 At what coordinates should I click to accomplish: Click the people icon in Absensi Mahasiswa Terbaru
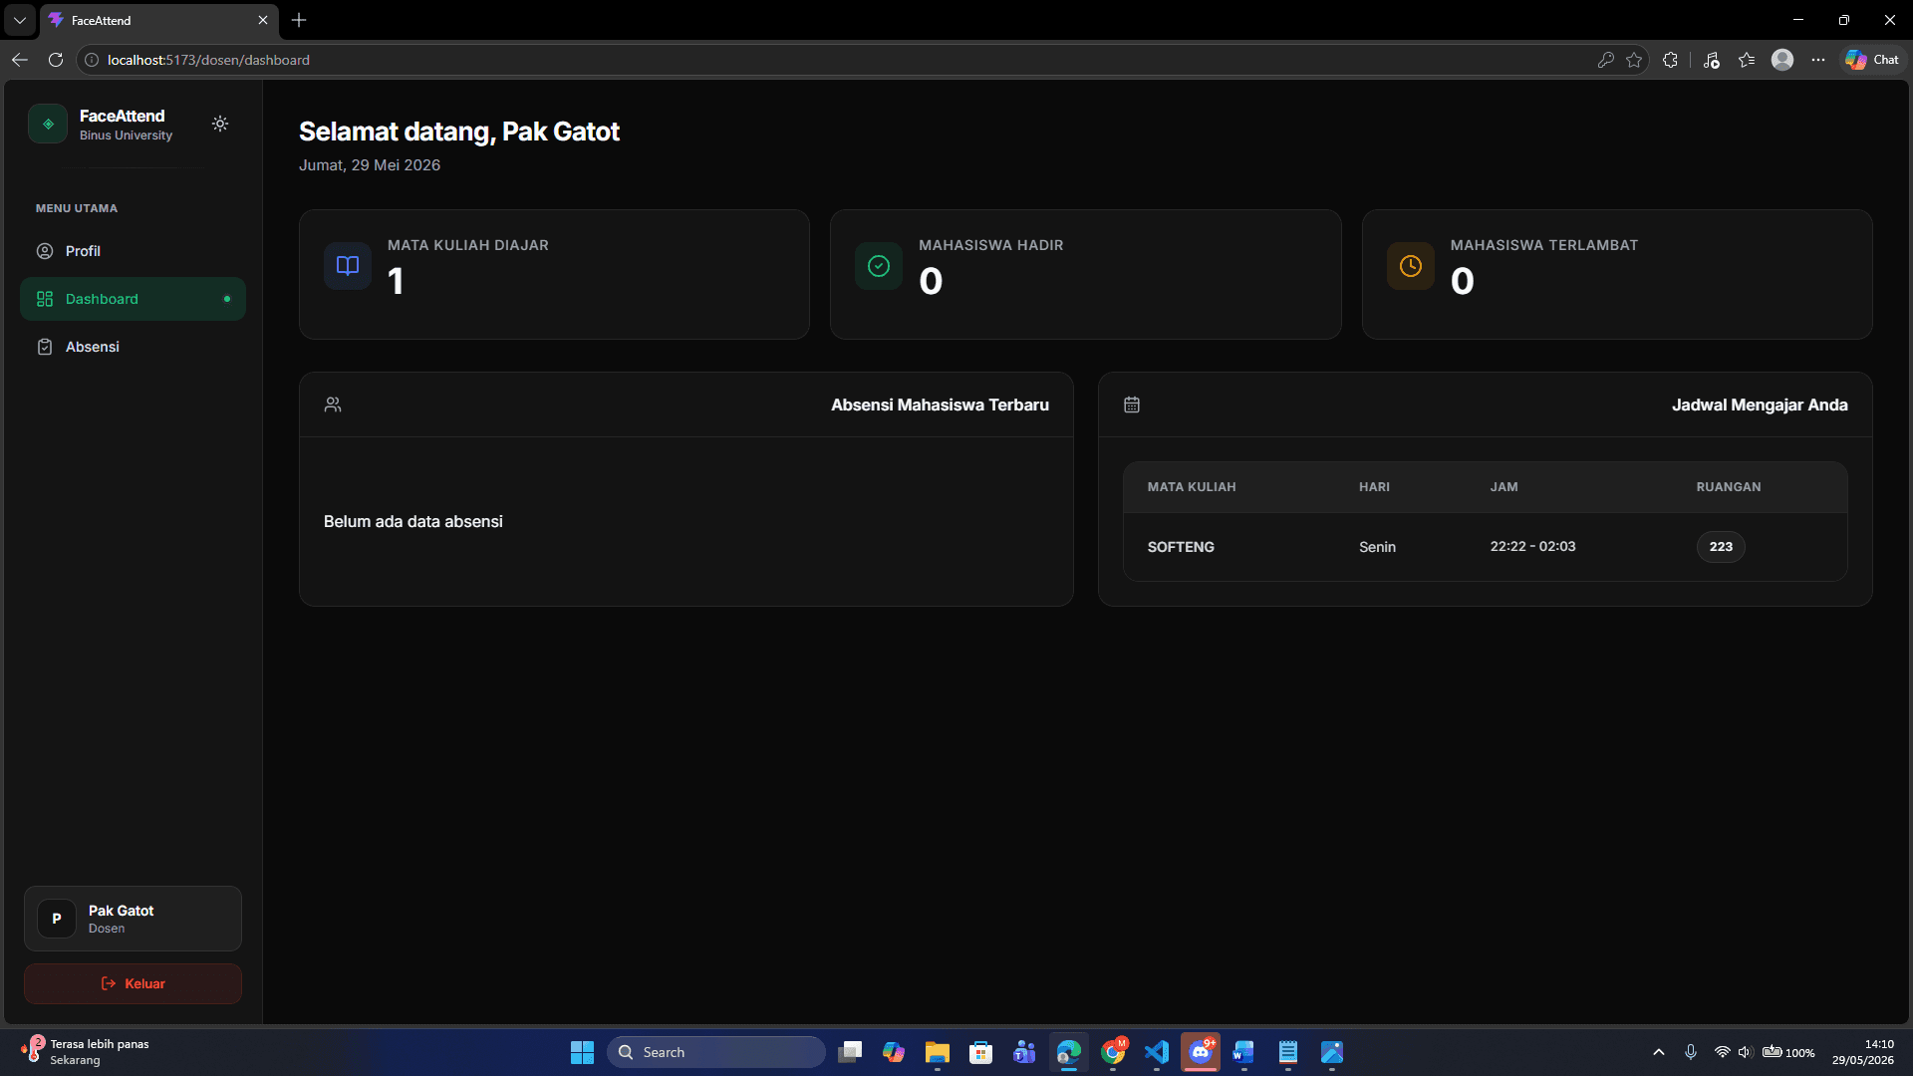click(333, 404)
